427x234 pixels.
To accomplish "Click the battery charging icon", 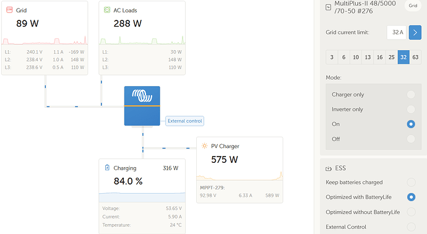I will point(107,168).
